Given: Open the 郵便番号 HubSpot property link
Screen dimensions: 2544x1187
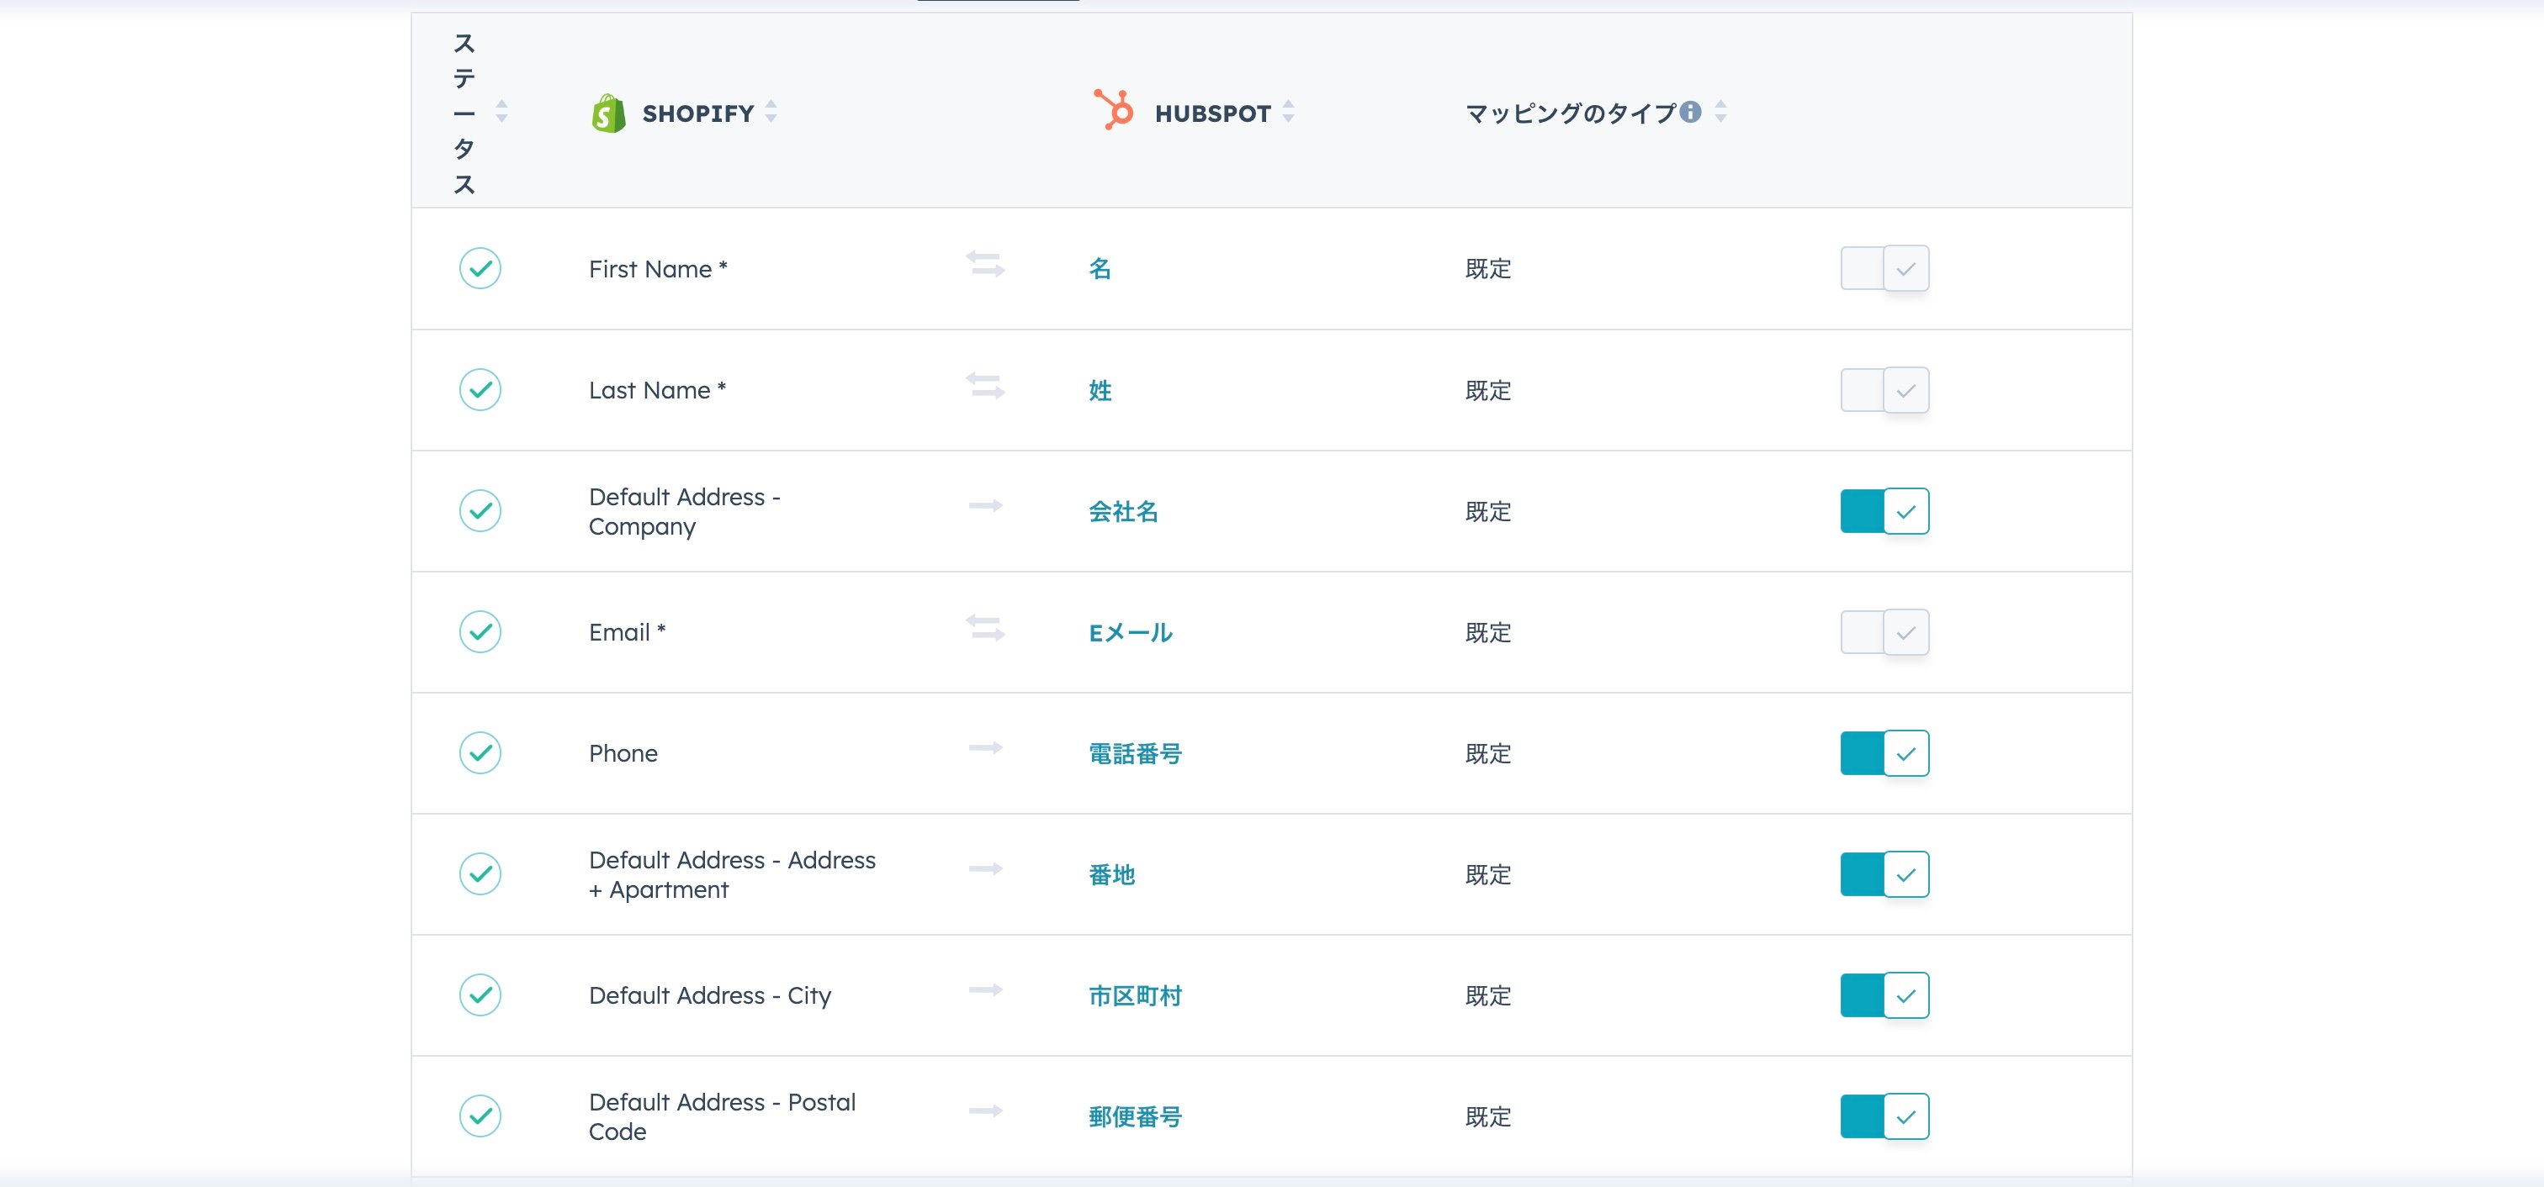Looking at the screenshot, I should coord(1135,1116).
